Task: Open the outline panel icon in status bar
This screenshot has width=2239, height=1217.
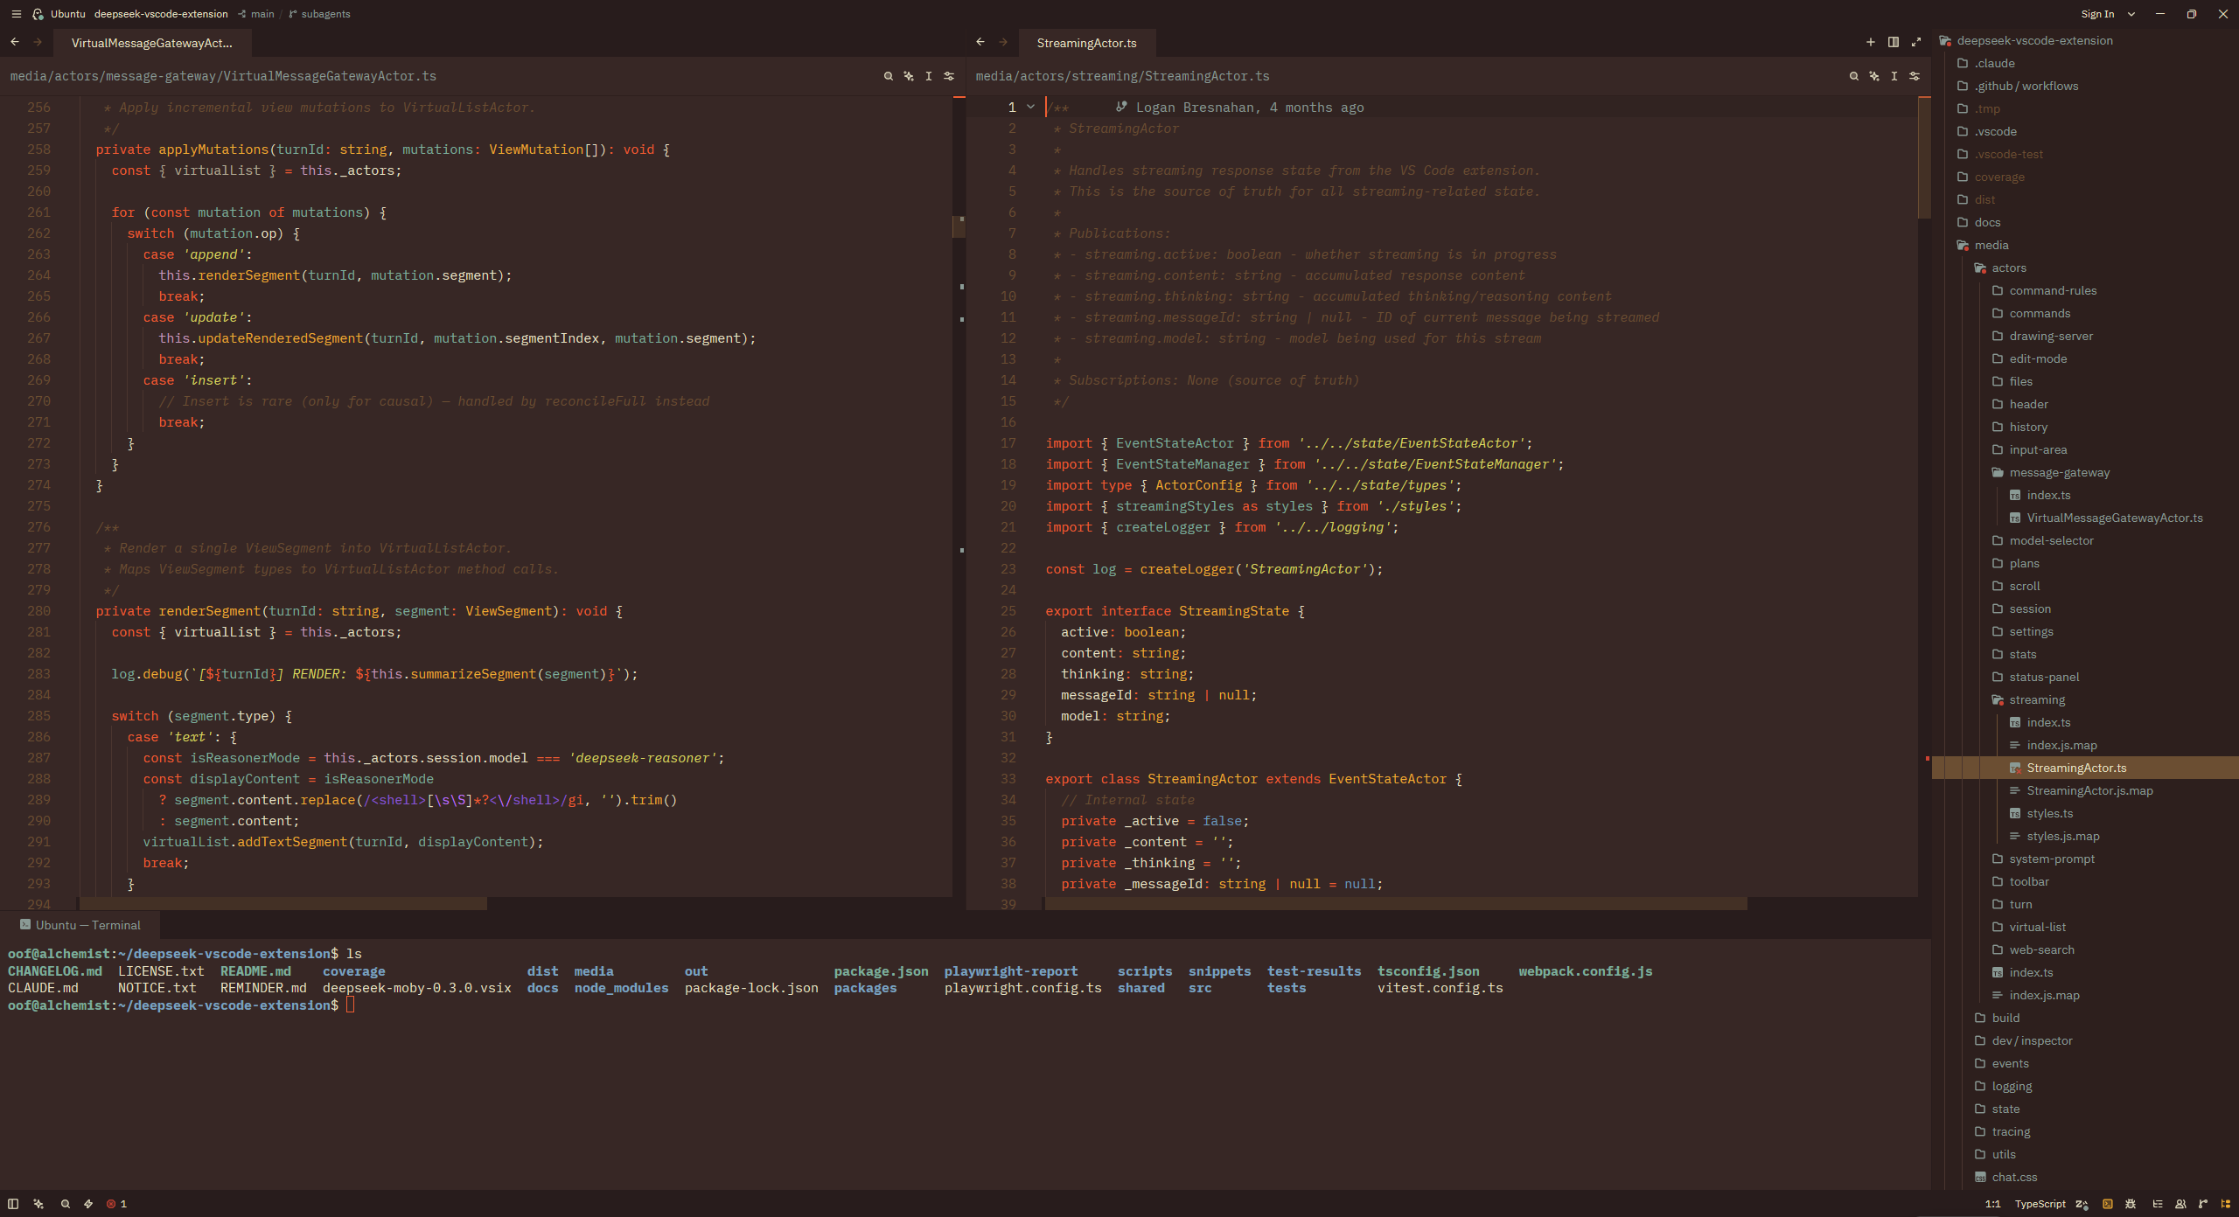Action: (x=2157, y=1204)
